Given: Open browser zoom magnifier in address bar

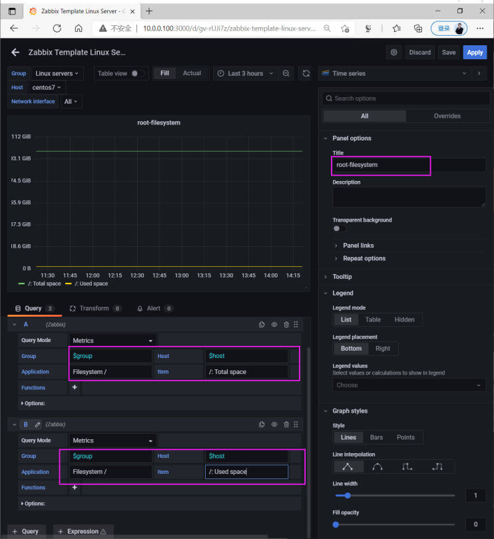Looking at the screenshot, I should click(x=327, y=29).
